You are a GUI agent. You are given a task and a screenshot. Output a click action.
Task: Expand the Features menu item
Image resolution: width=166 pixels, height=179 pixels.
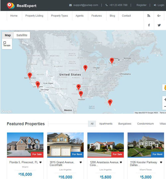click(x=97, y=16)
